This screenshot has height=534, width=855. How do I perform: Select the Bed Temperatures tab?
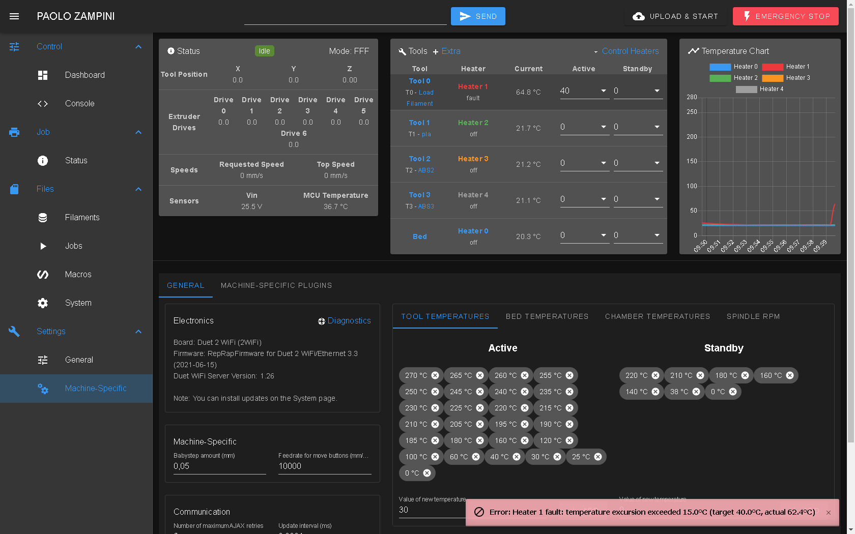547,316
